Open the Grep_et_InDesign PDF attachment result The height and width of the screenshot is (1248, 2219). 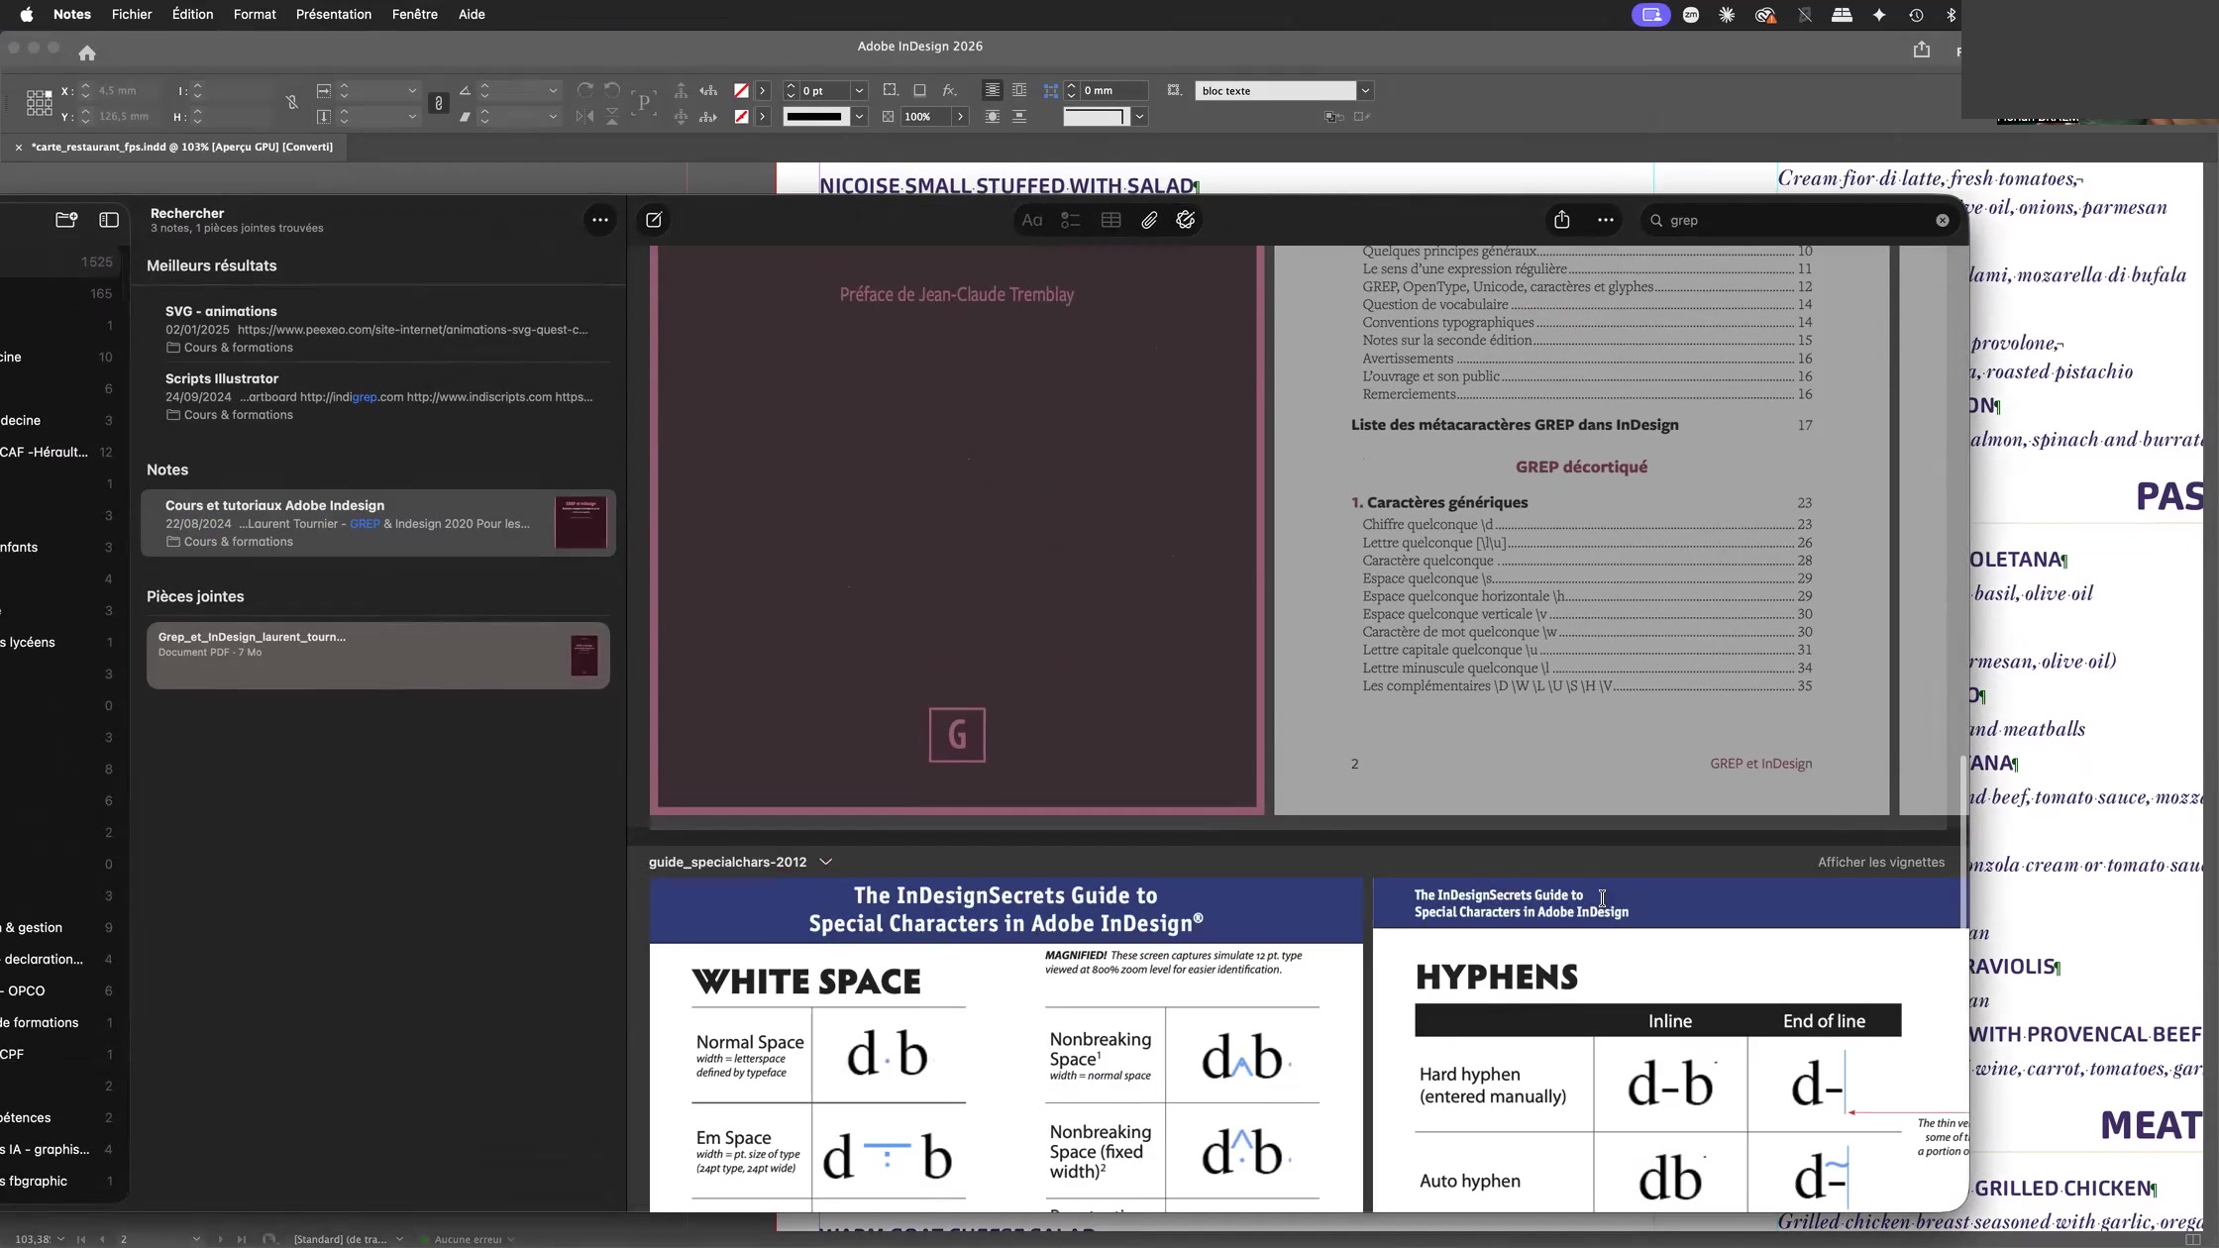click(x=377, y=655)
